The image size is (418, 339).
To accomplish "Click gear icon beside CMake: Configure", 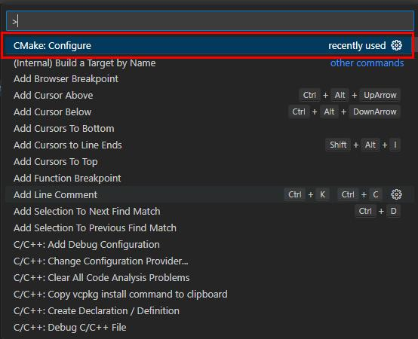I will click(396, 45).
